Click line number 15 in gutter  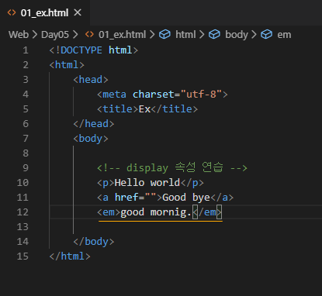click(x=23, y=256)
